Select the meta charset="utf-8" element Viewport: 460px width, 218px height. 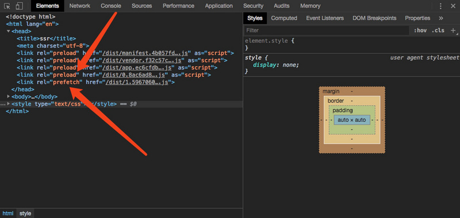53,46
